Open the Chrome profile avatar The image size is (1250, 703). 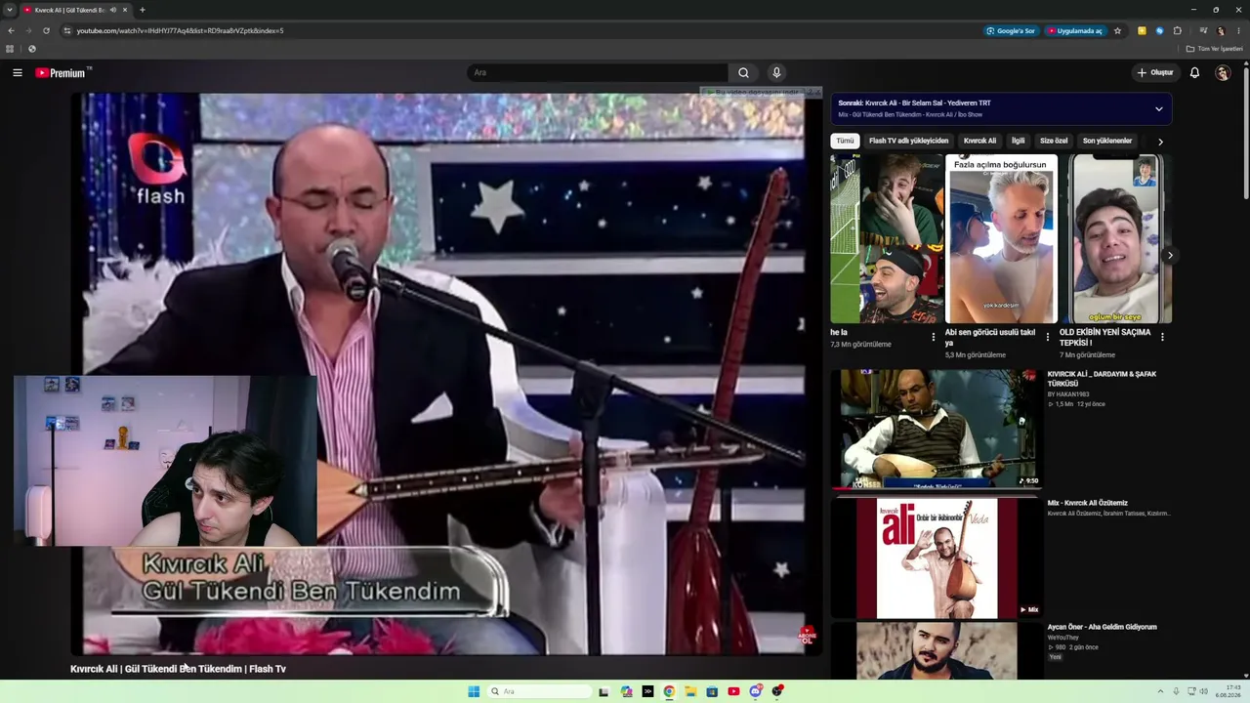pos(1220,30)
